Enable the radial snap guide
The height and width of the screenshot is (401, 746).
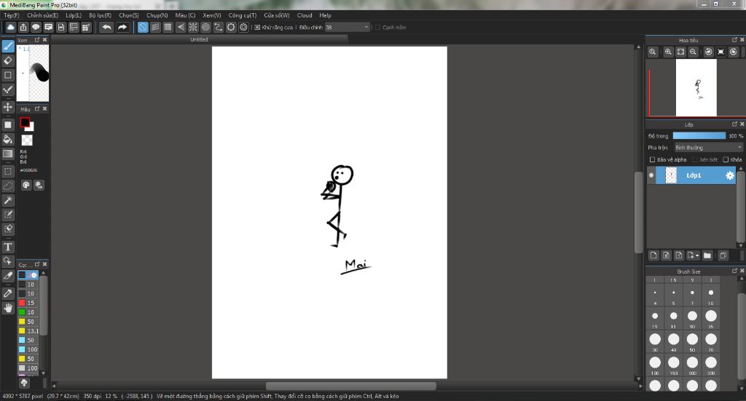[x=193, y=27]
